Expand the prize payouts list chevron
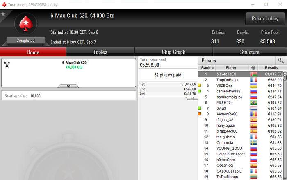The width and height of the screenshot is (287, 180). tap(192, 99)
